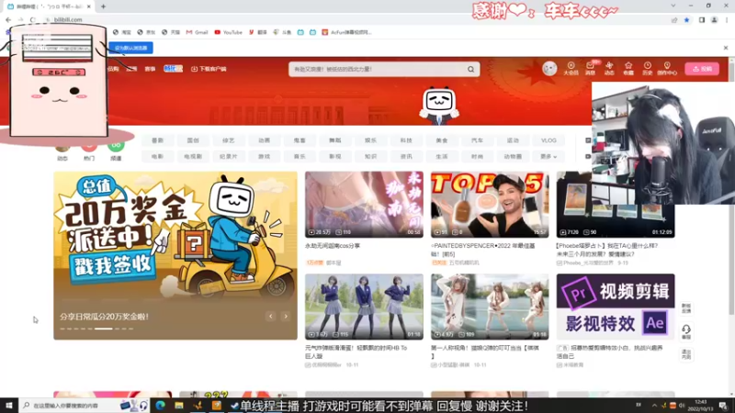
Task: Select the 番剧 category
Action: point(157,140)
